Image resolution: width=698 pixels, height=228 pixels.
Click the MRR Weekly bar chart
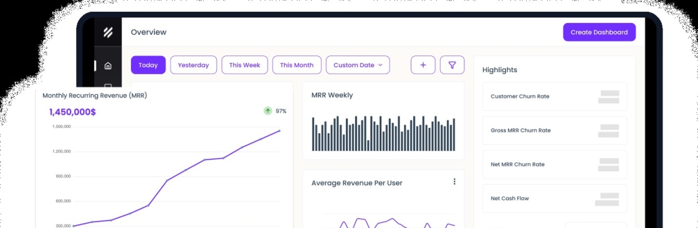click(x=383, y=133)
